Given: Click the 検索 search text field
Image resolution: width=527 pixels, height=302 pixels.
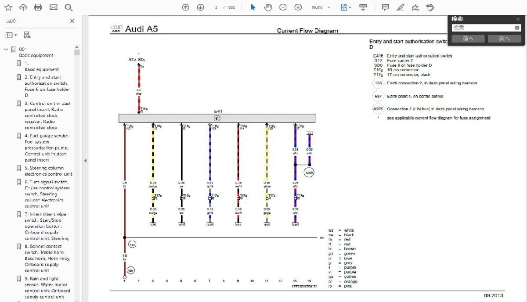Looking at the screenshot, I should pyautogui.click(x=483, y=28).
